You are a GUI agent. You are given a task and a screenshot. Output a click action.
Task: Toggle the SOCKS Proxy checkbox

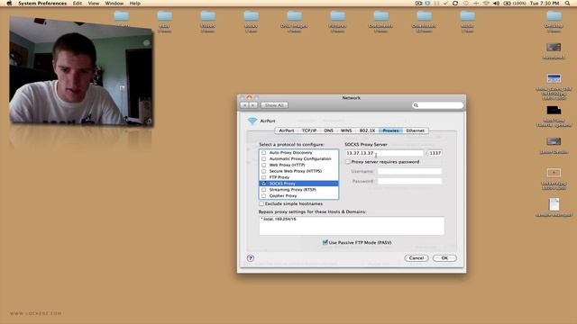pyautogui.click(x=263, y=184)
